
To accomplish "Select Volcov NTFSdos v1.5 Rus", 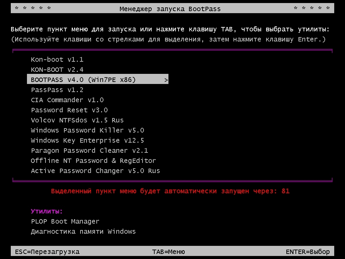I will 77,120.
